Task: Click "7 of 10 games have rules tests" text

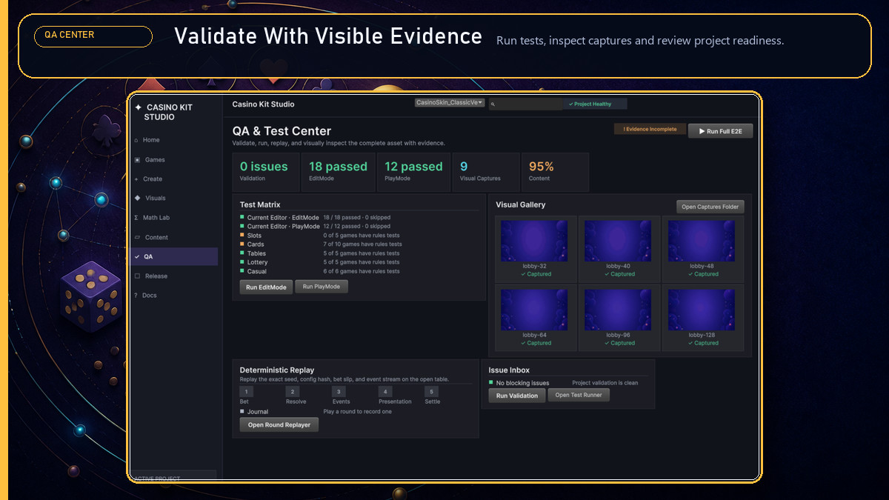Action: tap(363, 244)
